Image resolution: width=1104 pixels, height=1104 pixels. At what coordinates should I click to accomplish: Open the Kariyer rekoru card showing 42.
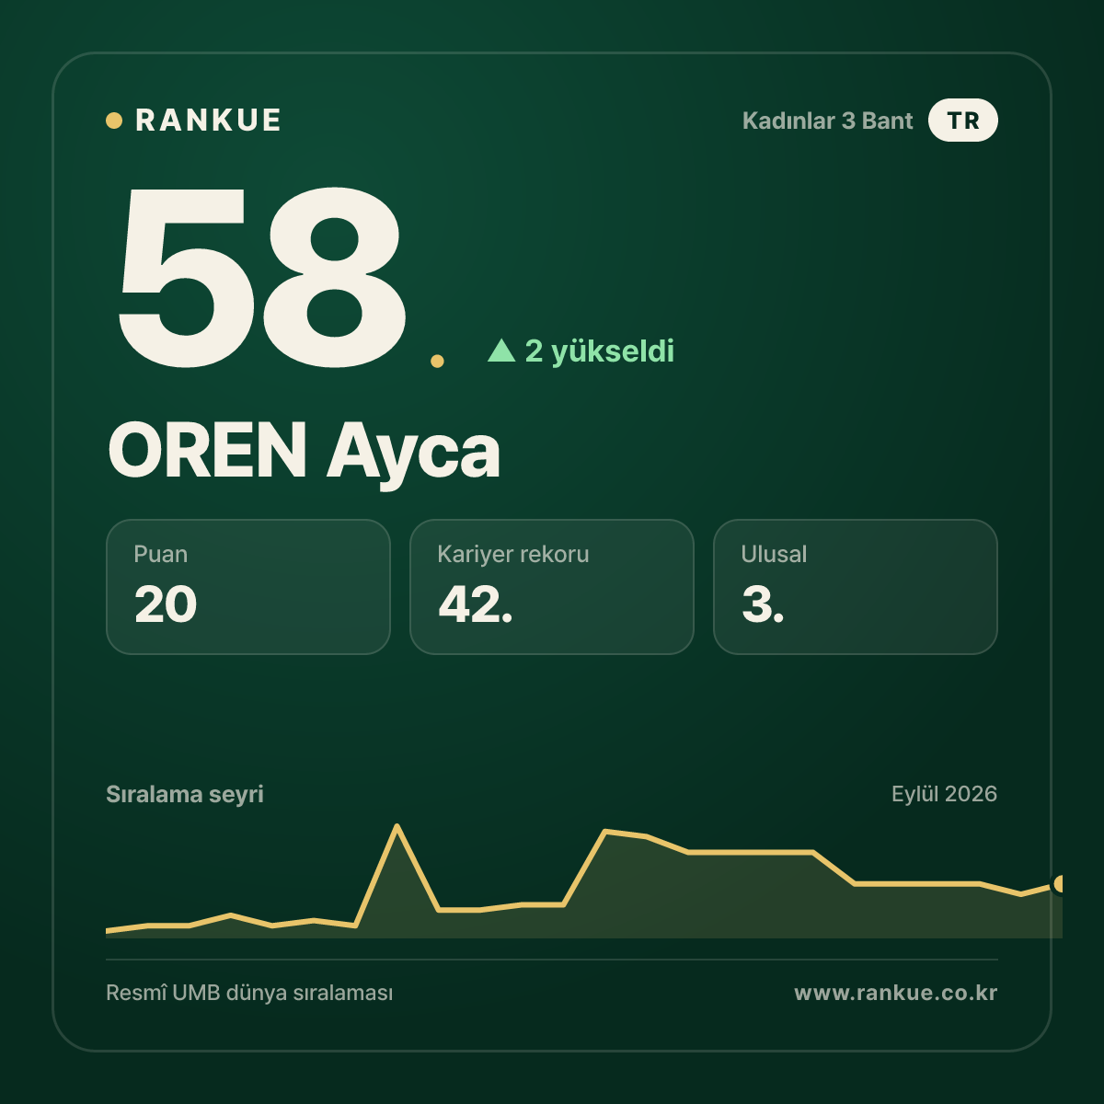(552, 587)
